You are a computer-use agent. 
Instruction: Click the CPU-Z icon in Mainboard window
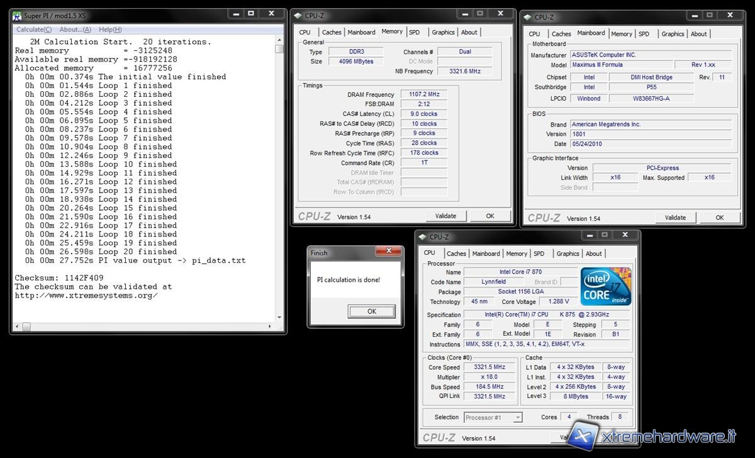click(528, 17)
